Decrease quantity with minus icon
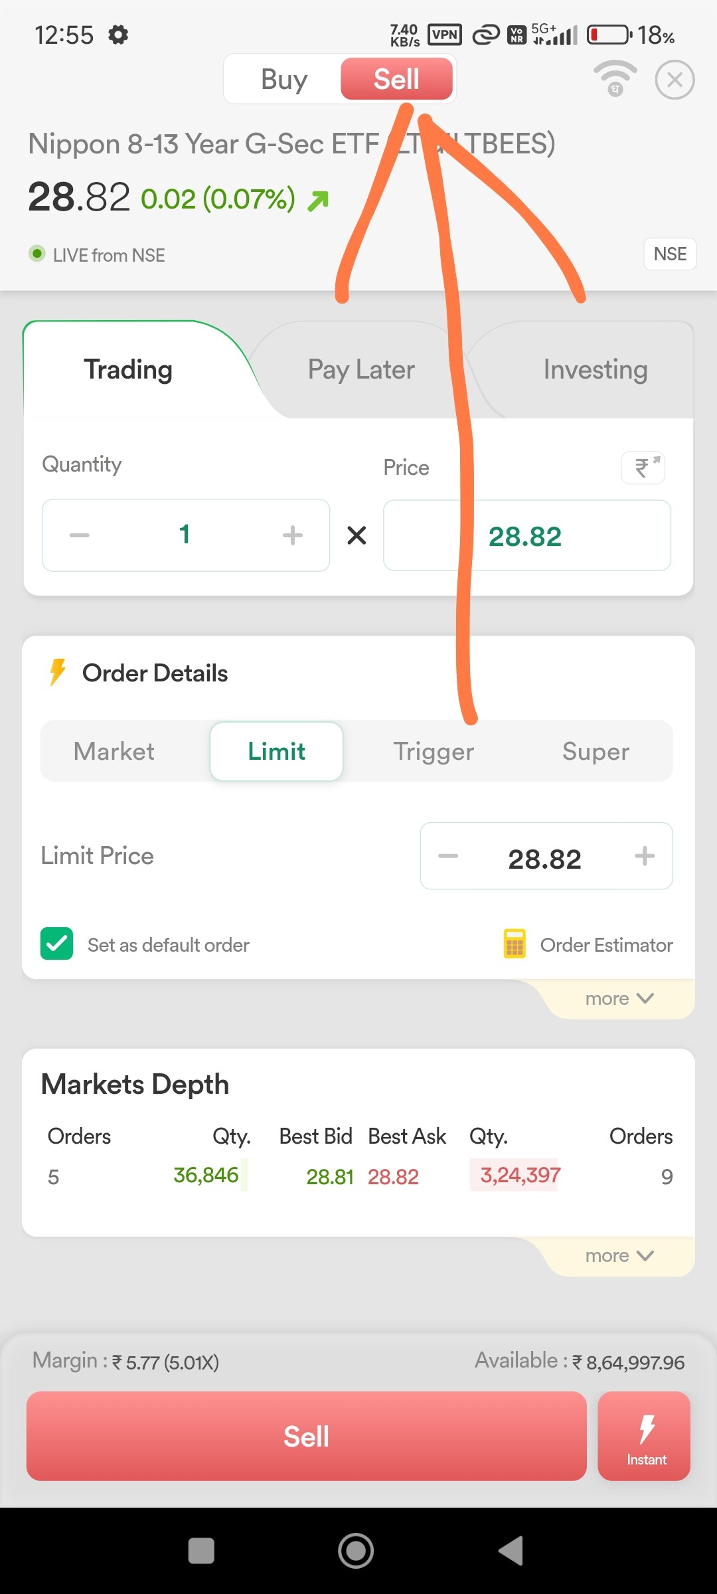This screenshot has height=1594, width=717. point(80,535)
